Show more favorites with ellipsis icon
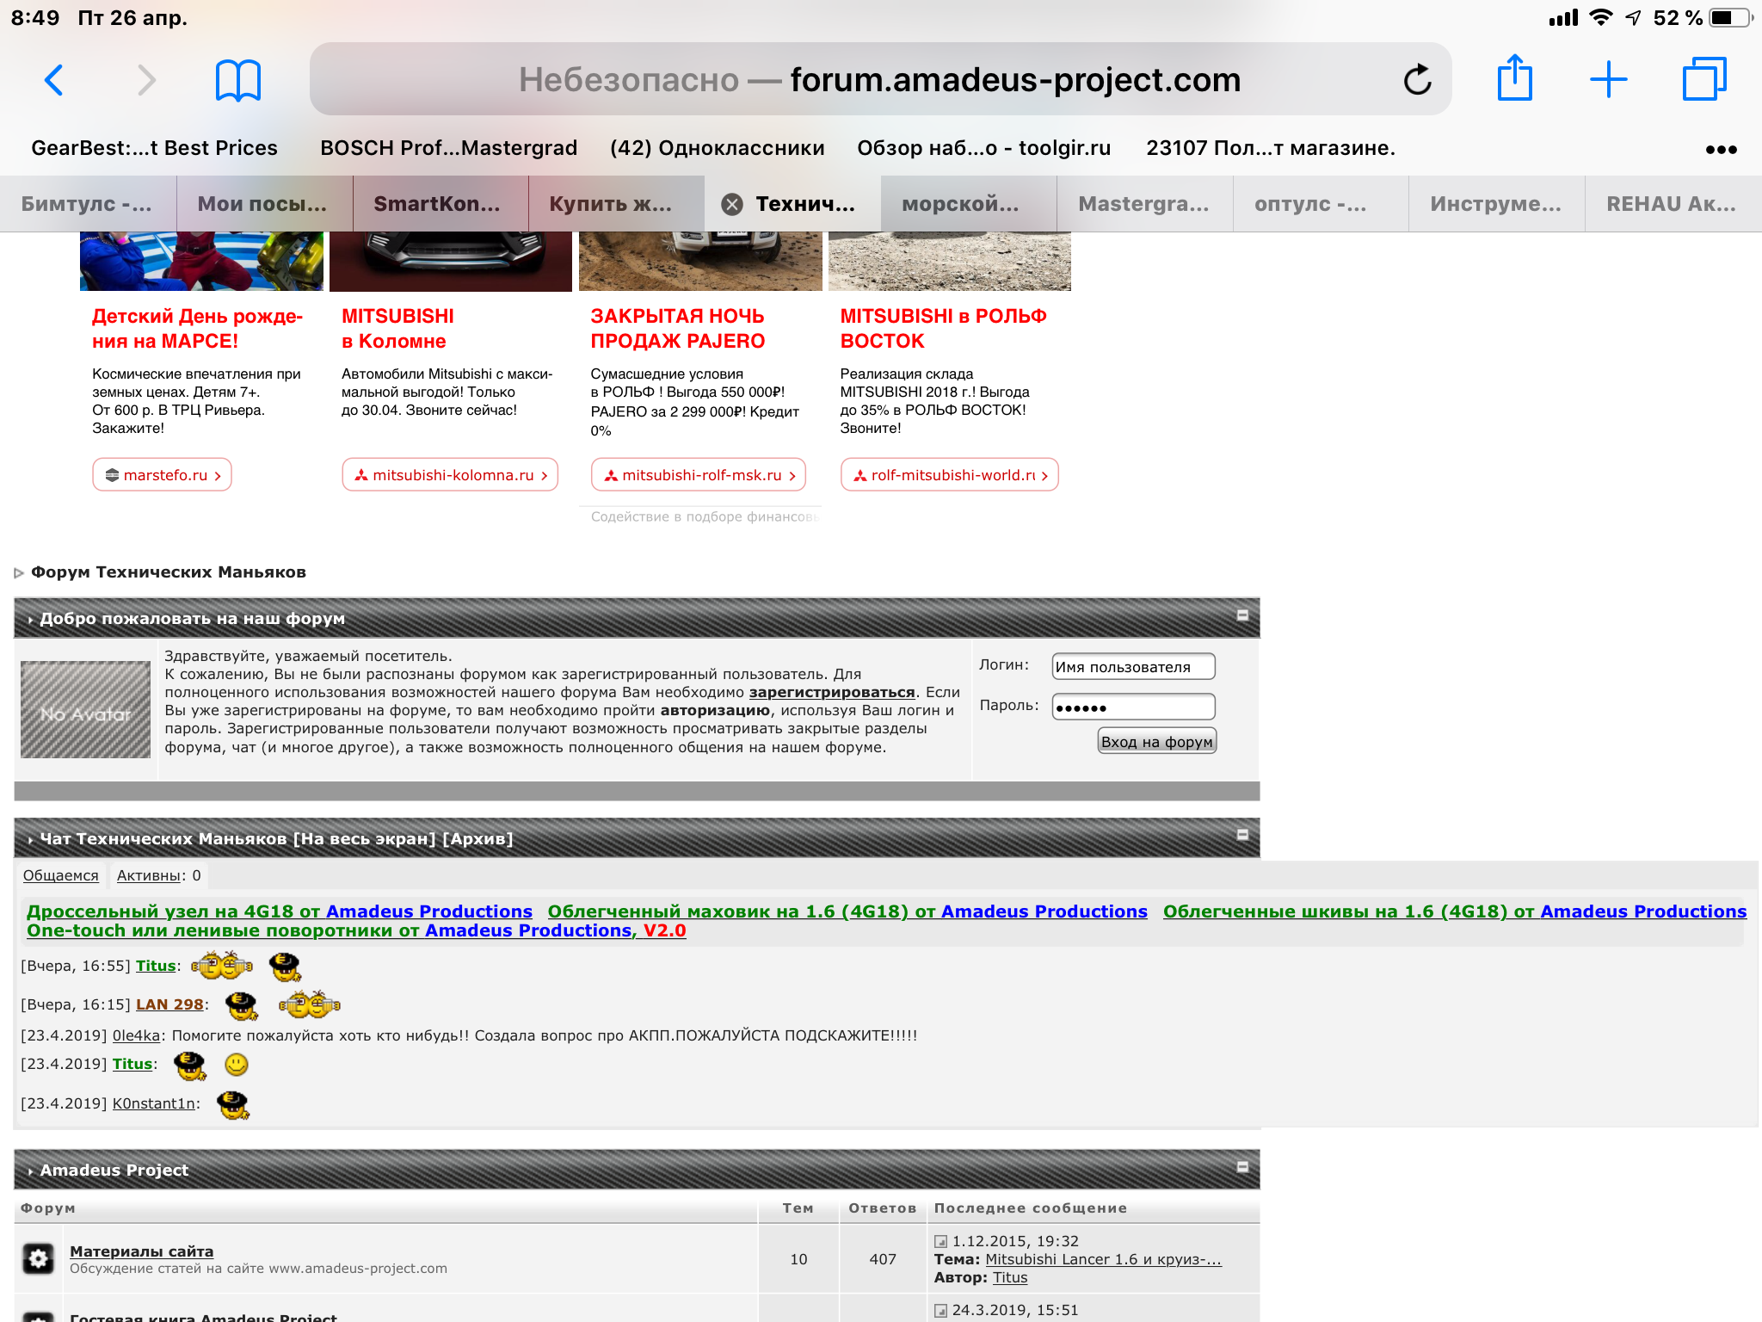Image resolution: width=1762 pixels, height=1322 pixels. coord(1721,149)
